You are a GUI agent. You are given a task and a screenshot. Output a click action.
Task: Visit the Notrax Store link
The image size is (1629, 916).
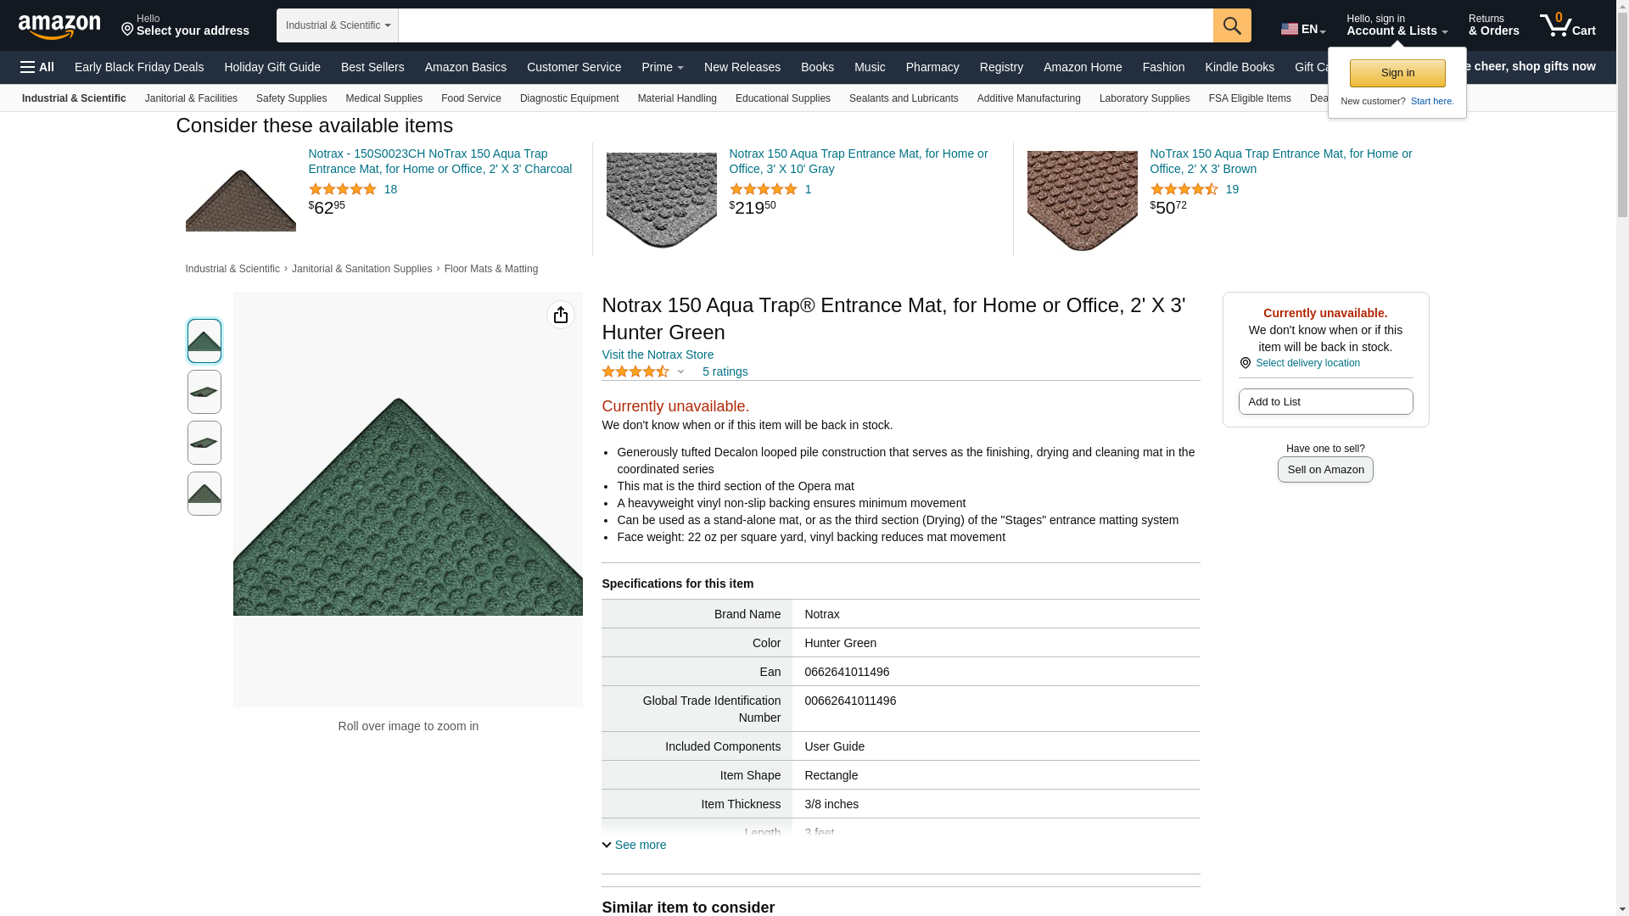click(658, 355)
